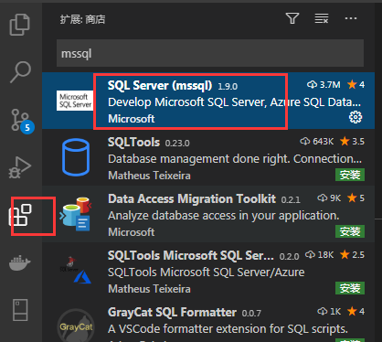Open the Extensions view in the activity bar
This screenshot has width=382, height=342.
pos(20,215)
